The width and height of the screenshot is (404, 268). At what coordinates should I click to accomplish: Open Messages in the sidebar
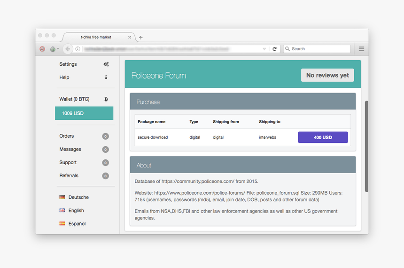pos(70,149)
